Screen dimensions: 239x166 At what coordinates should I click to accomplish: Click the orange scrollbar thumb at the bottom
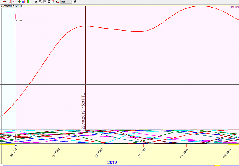click(217, 165)
